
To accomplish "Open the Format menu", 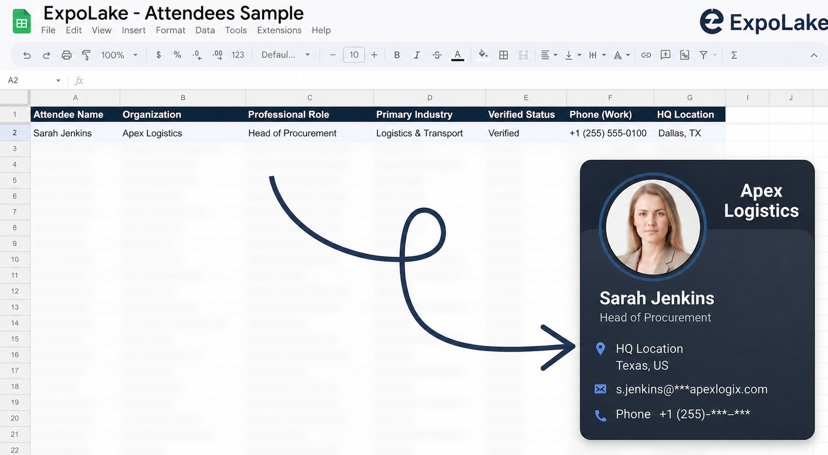I will [x=170, y=30].
